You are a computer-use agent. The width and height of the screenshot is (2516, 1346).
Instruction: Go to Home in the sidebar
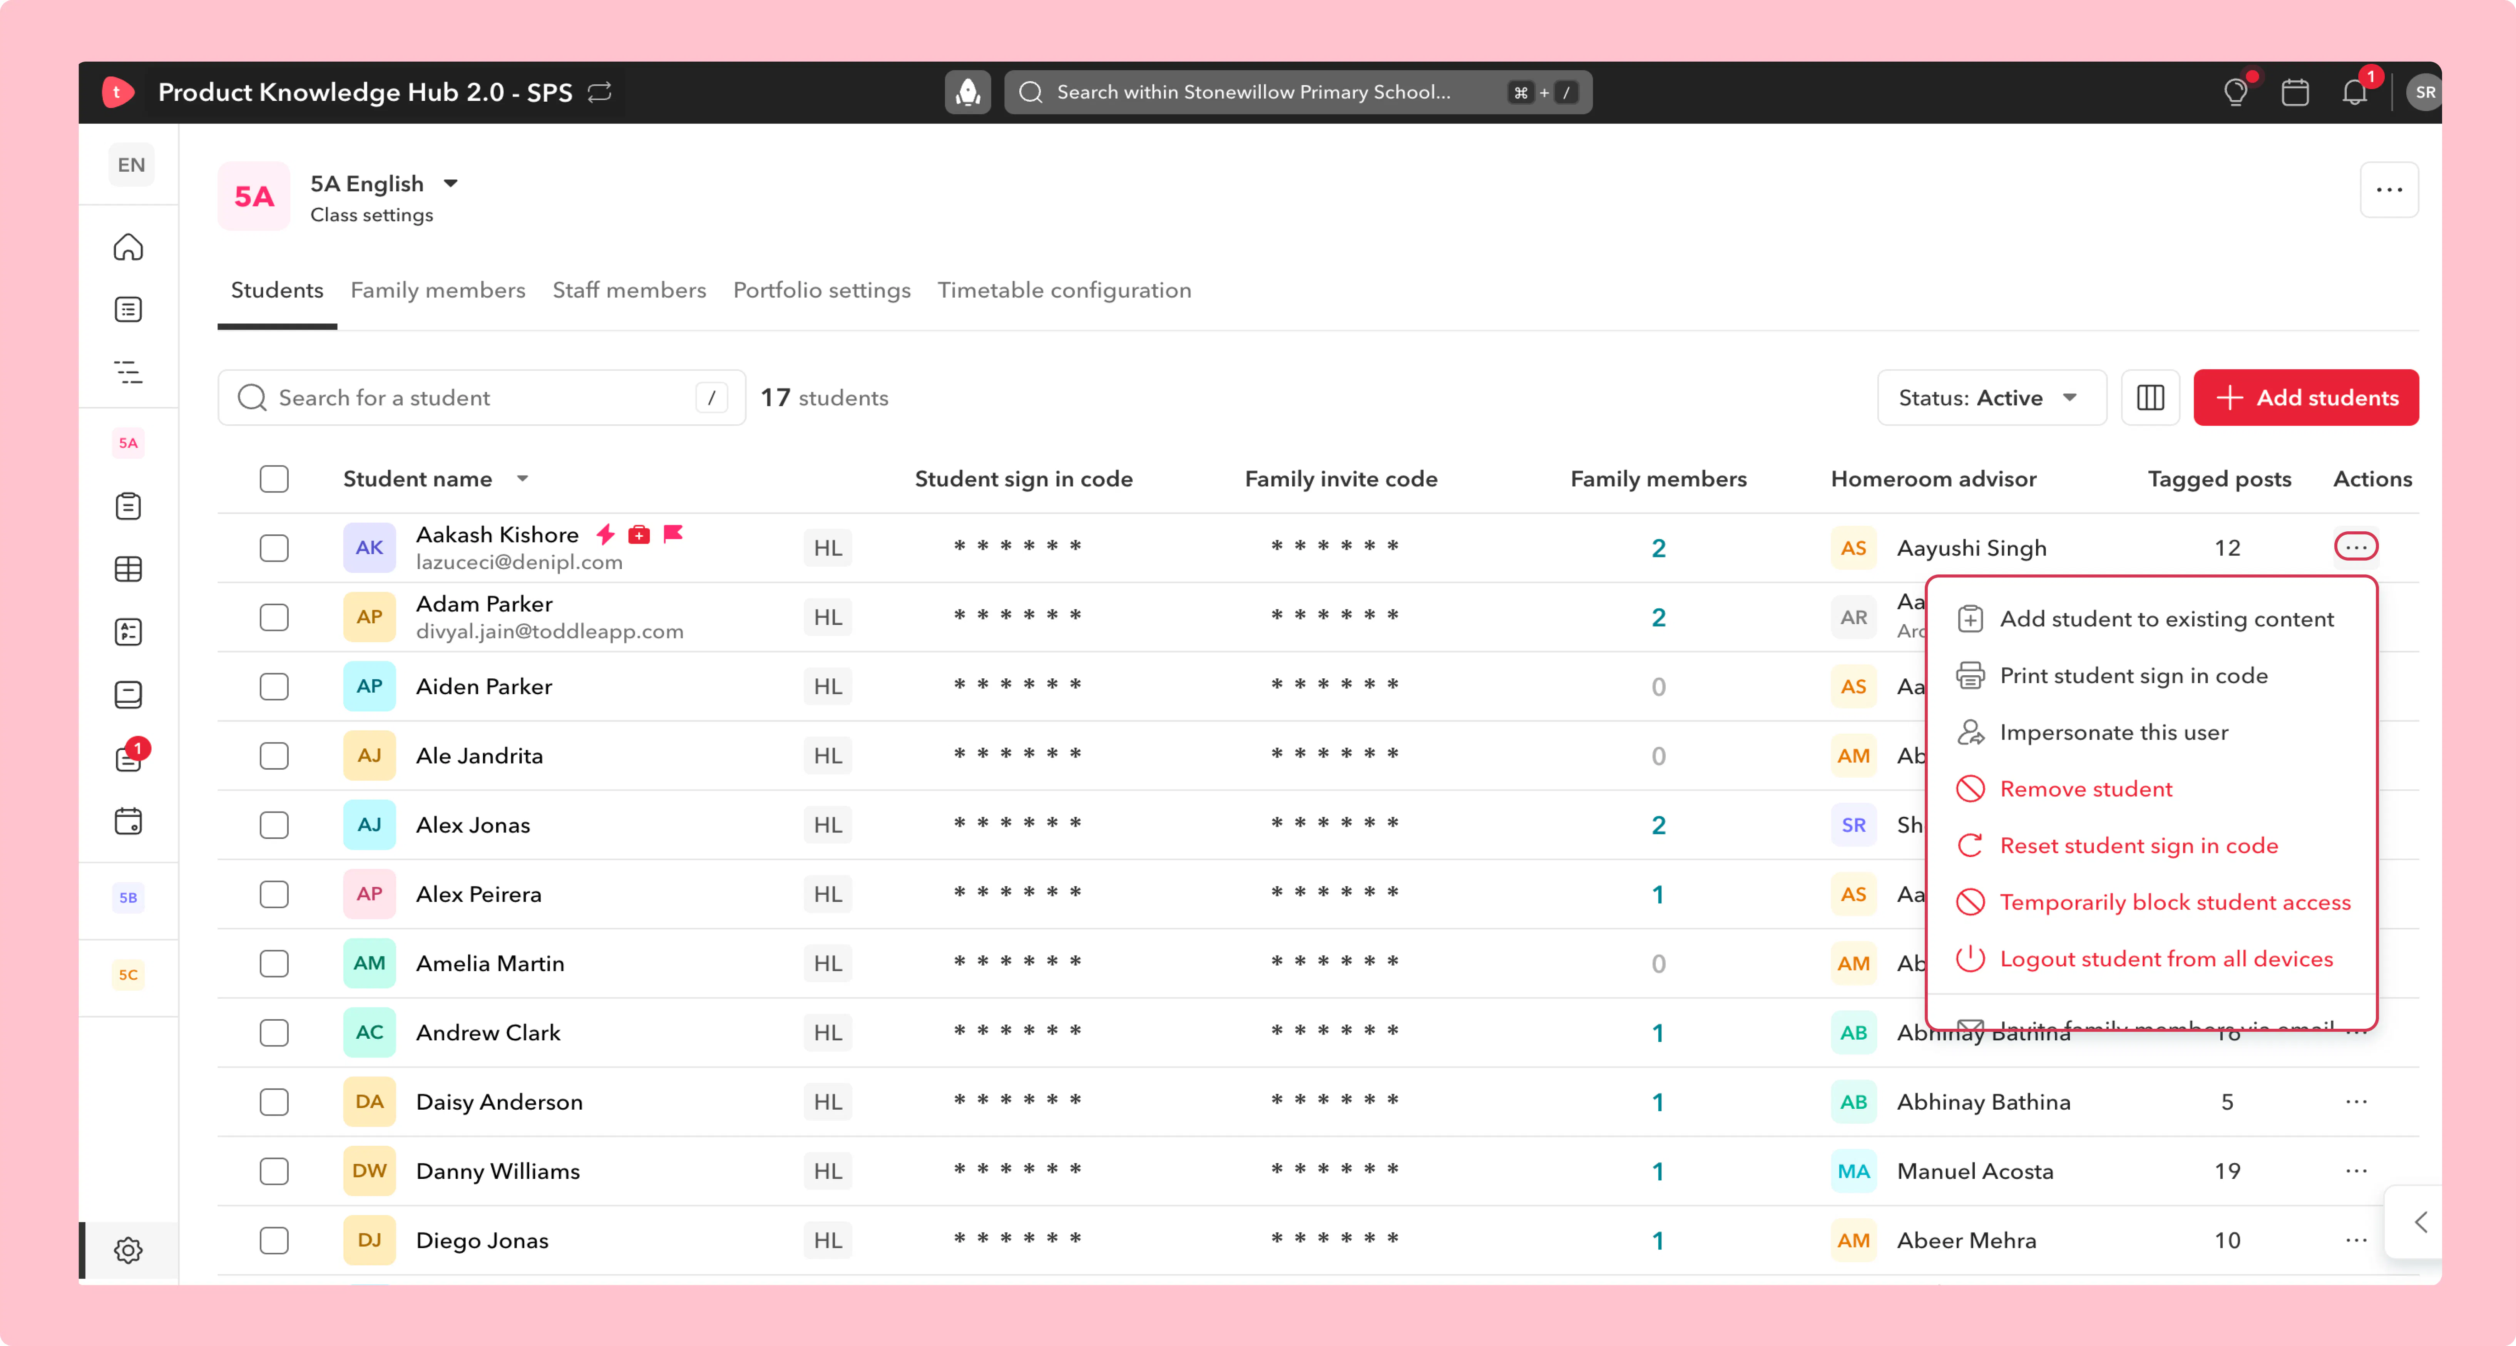pos(128,247)
